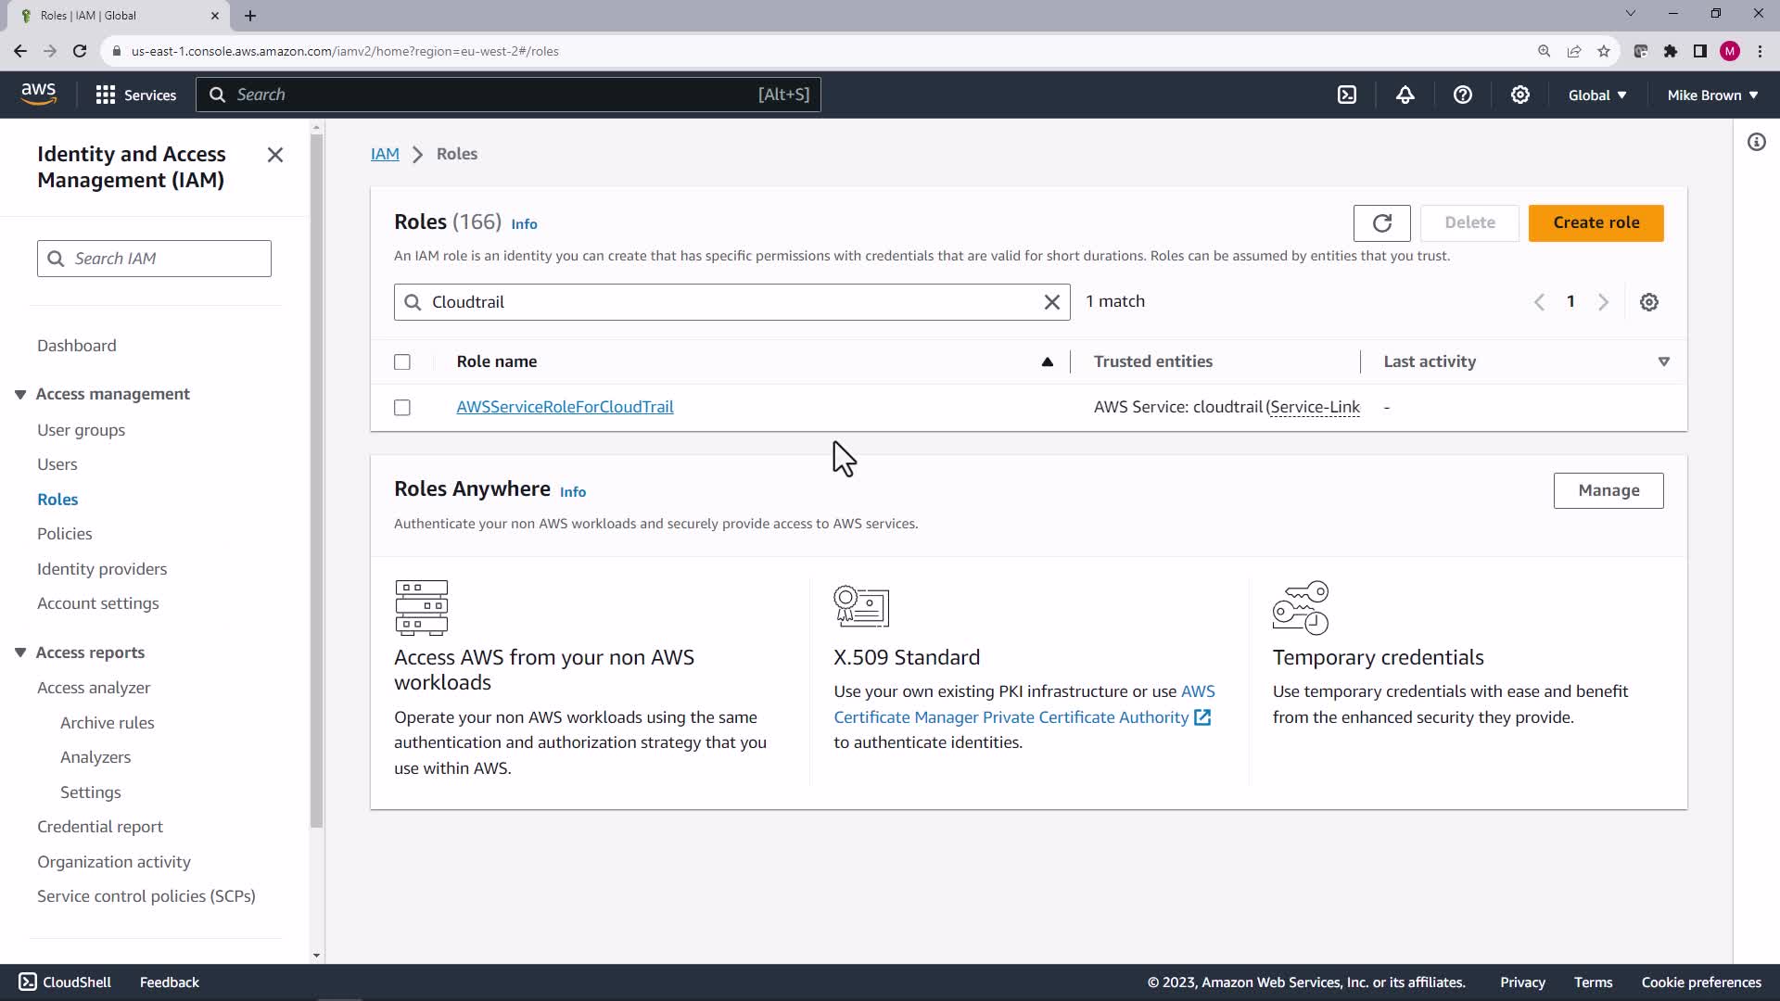The height and width of the screenshot is (1001, 1780).
Task: Open the Services menu
Action: coord(136,95)
